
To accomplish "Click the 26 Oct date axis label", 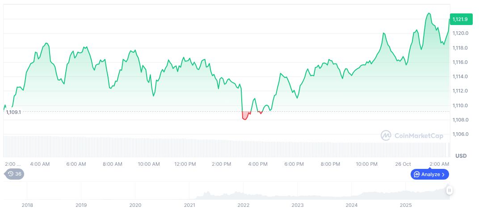I will click(403, 164).
